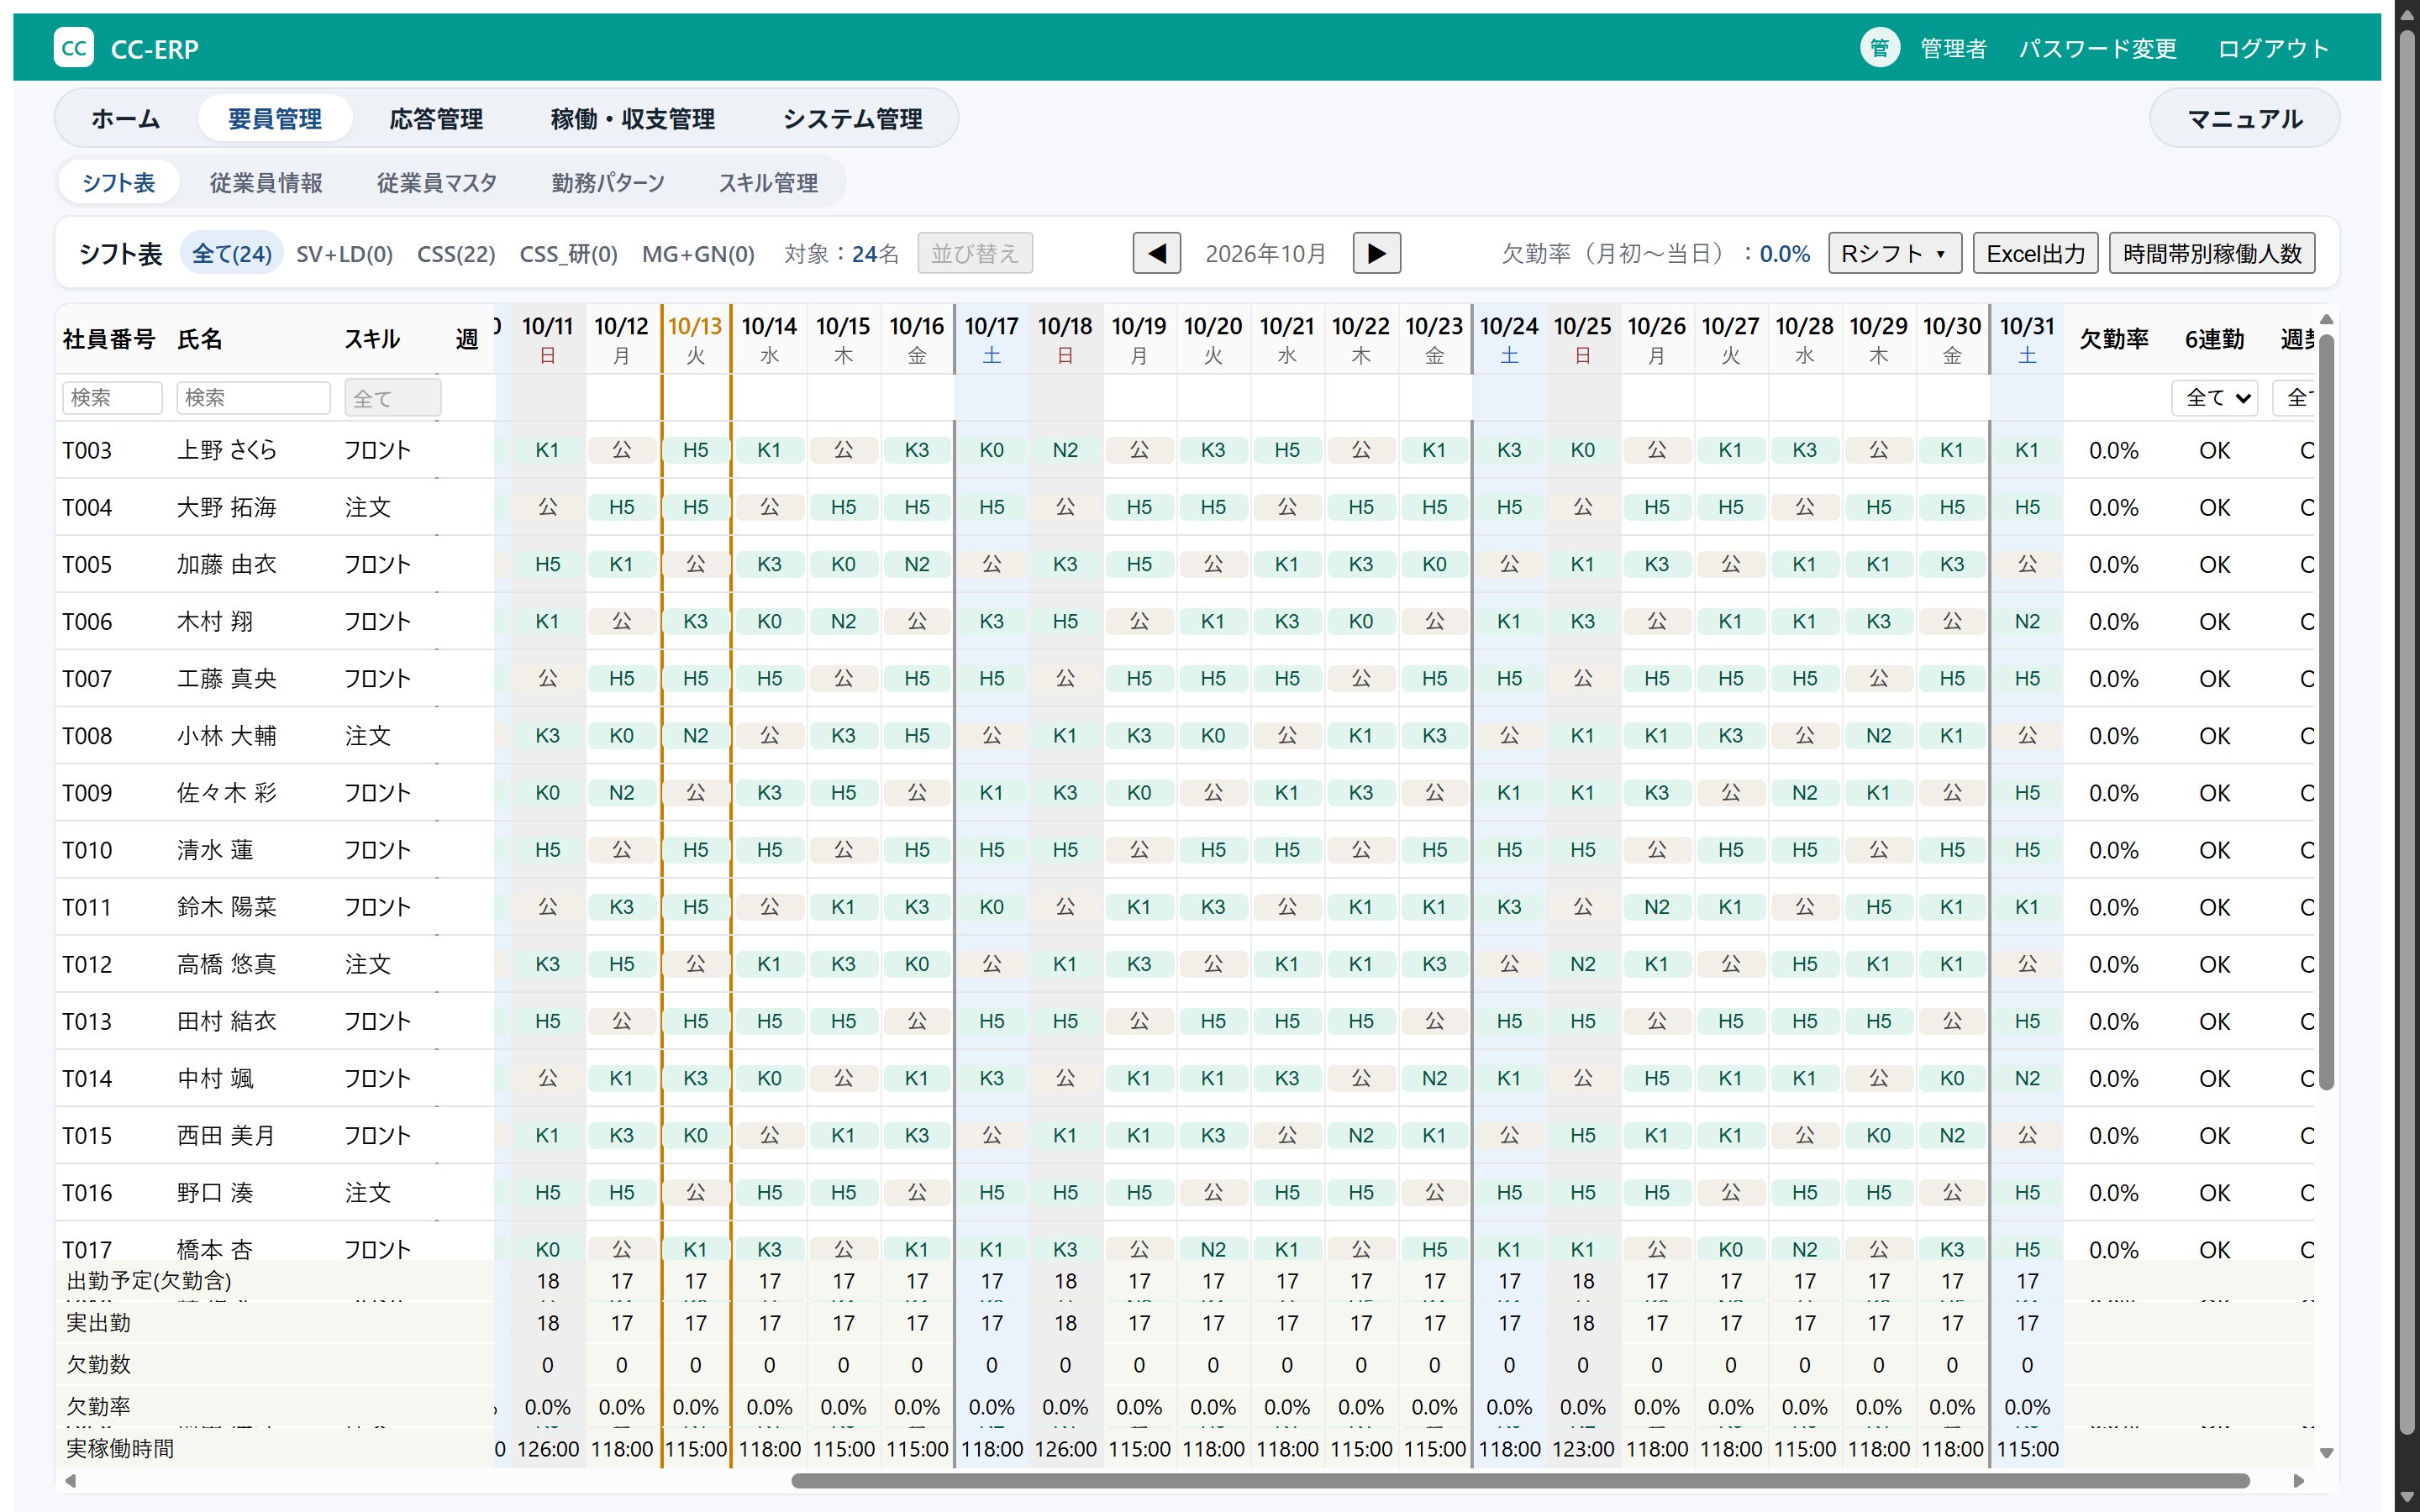The image size is (2420, 1512).
Task: Click the 欠勤率 column header
Action: click(2114, 339)
